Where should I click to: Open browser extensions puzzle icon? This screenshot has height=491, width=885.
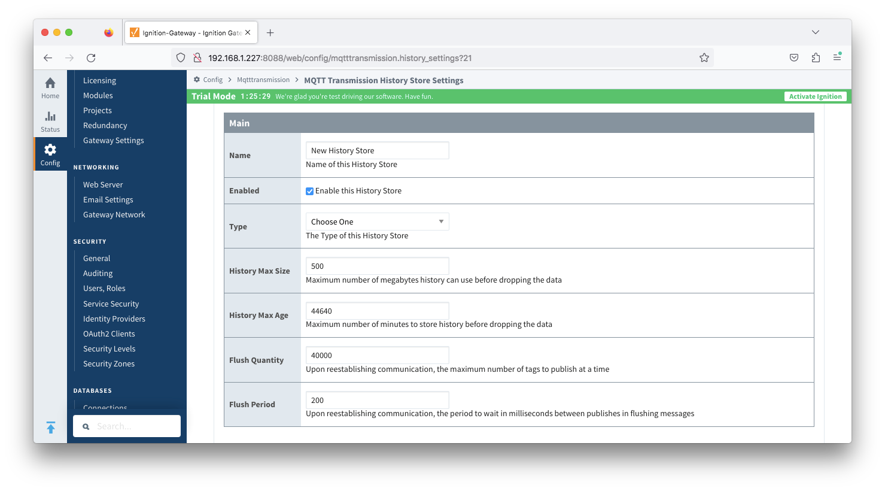[x=816, y=58]
